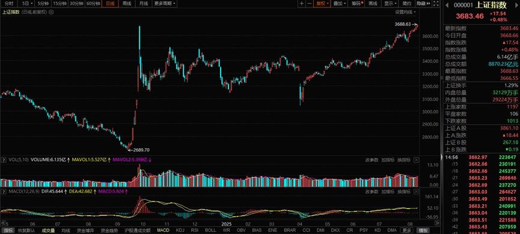The height and width of the screenshot is (234, 520).
Task: Select OBV indicator
Action: tap(241, 230)
